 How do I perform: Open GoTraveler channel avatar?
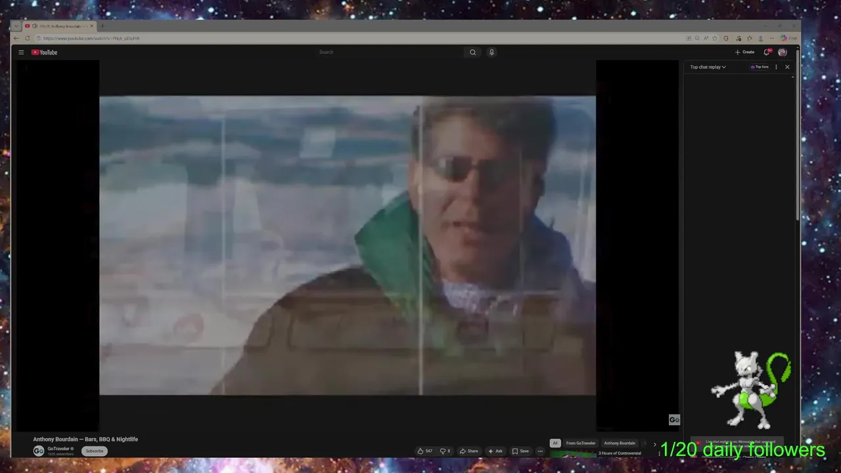pyautogui.click(x=39, y=451)
